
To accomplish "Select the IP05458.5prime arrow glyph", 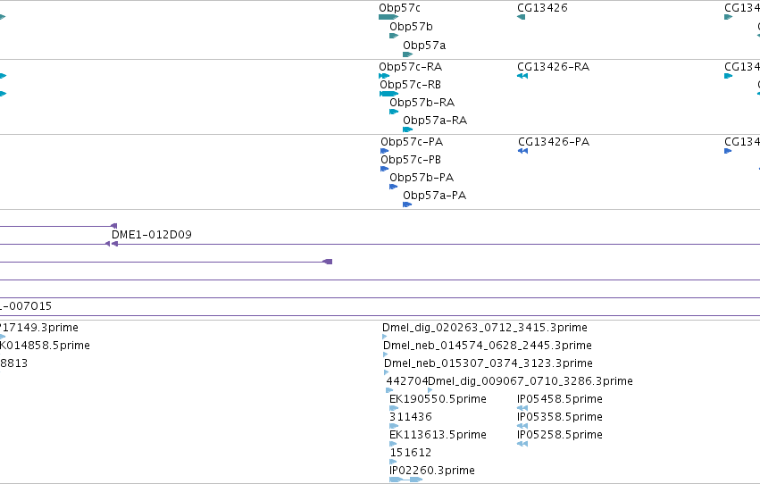I will (522, 408).
